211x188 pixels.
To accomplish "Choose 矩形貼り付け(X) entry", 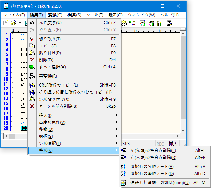I will (74, 99).
